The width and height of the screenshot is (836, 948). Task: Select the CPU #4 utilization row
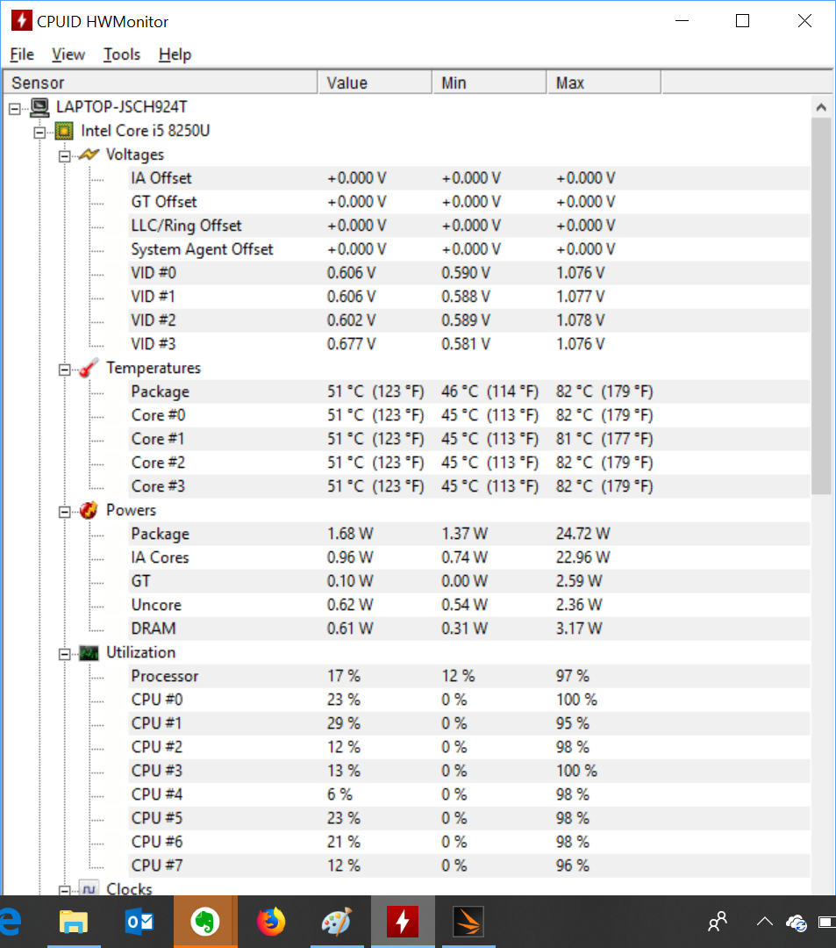(469, 794)
